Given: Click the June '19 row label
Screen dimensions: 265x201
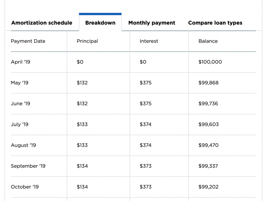Looking at the screenshot, I should coord(20,104).
